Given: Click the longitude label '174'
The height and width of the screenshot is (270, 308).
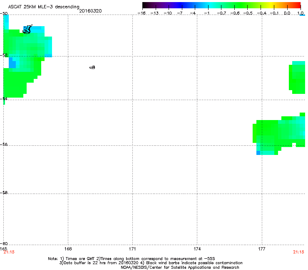Looking at the screenshot, I should (197, 249).
